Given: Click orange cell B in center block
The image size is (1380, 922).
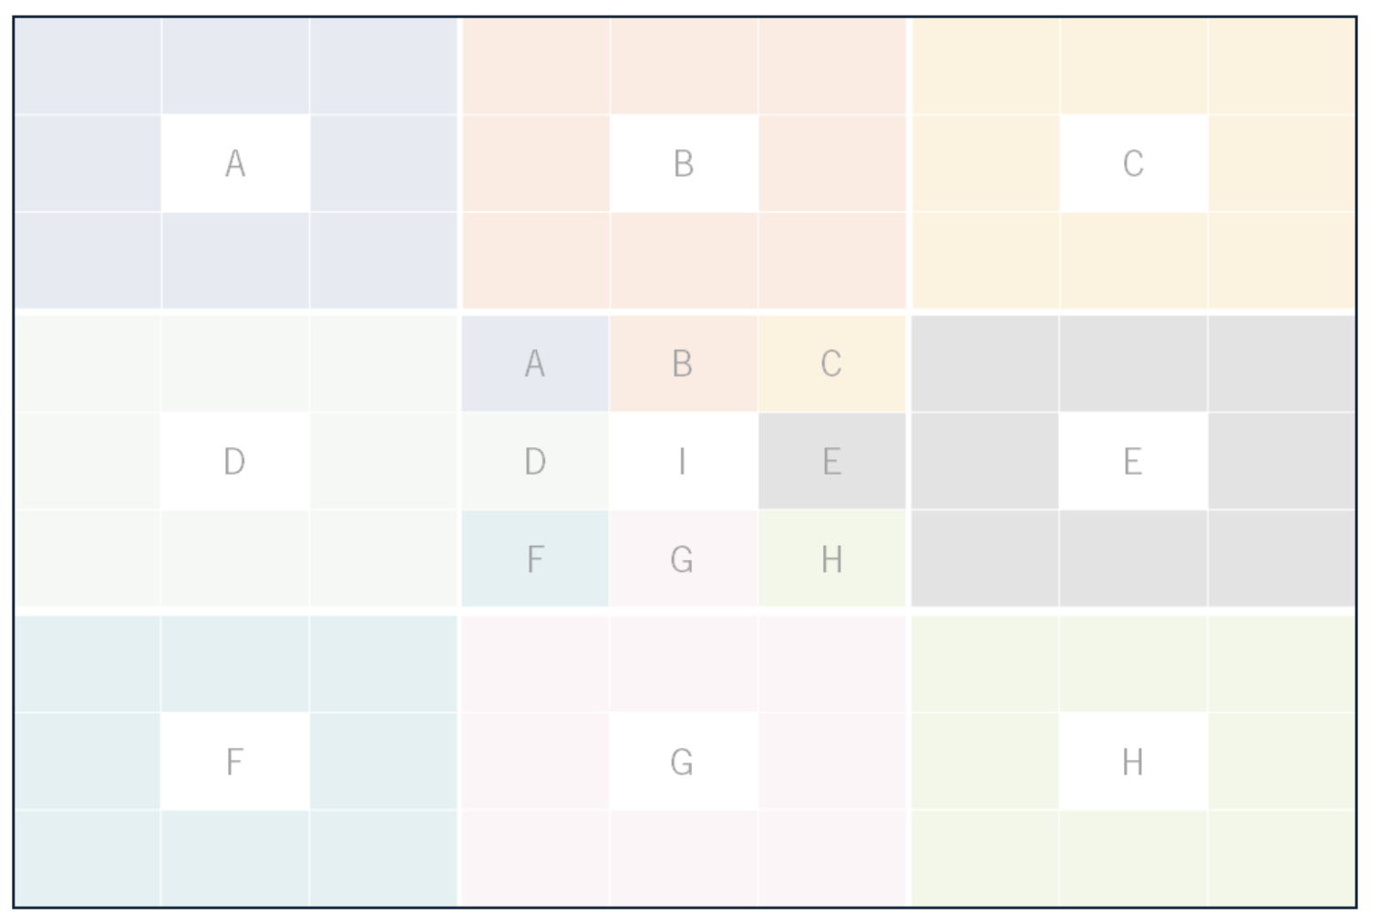Looking at the screenshot, I should coord(684,364).
